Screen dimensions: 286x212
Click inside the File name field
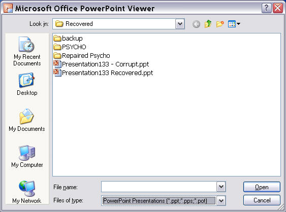pos(159,187)
